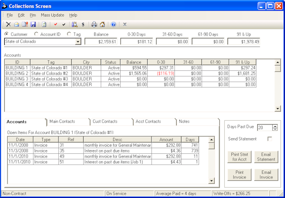Click the red checkmark toolbar icon

coord(56,24)
